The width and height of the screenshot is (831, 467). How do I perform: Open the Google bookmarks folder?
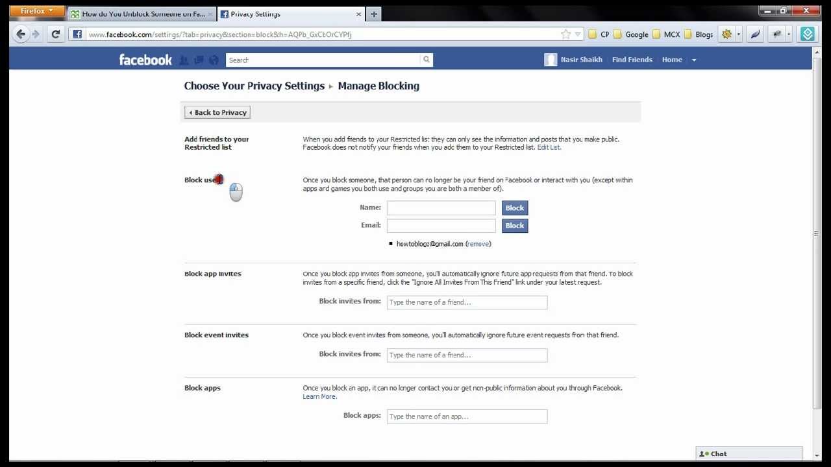tap(631, 34)
